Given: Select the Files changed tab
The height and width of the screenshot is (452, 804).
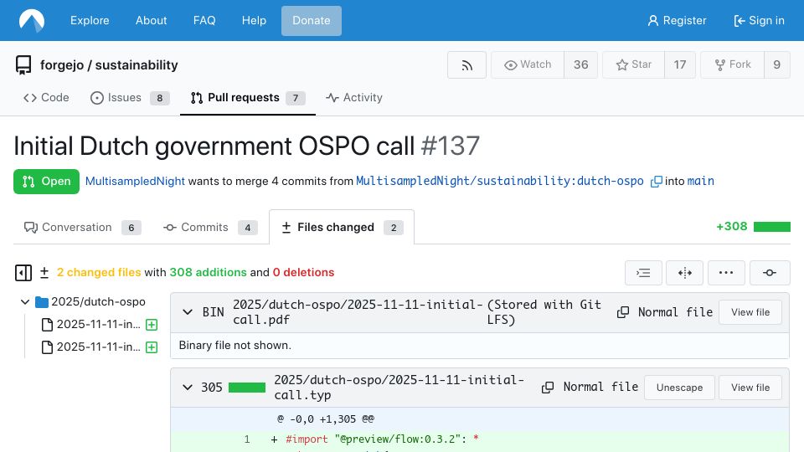Looking at the screenshot, I should (342, 227).
